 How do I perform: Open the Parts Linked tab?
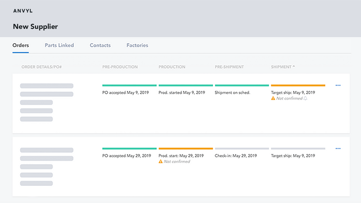[59, 46]
